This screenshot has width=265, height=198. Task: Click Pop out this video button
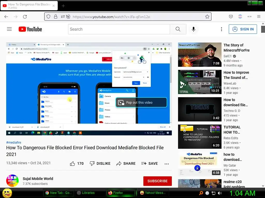[141, 102]
